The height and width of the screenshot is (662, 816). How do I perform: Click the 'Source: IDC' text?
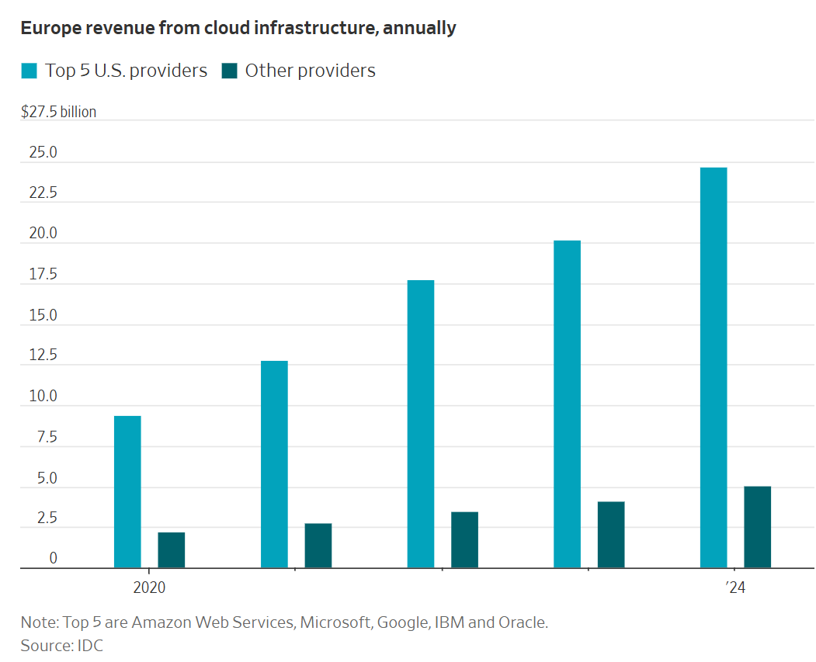(62, 645)
